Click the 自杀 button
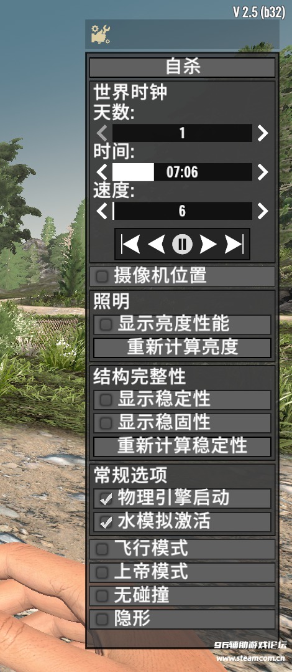The image size is (292, 672). 182,68
